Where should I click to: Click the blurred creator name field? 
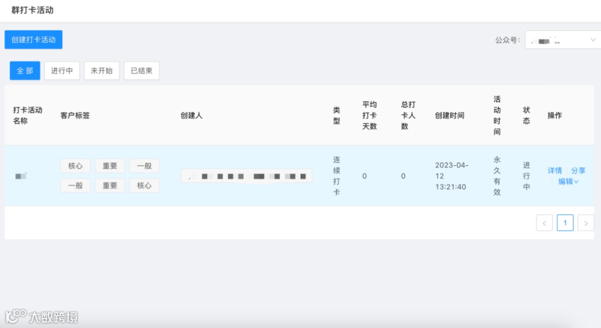pos(247,176)
